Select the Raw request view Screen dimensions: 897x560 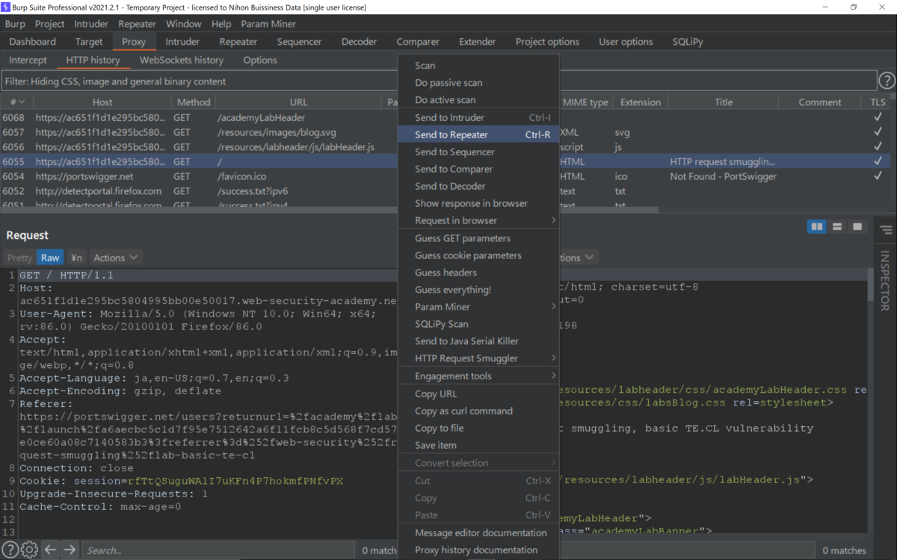click(x=50, y=258)
